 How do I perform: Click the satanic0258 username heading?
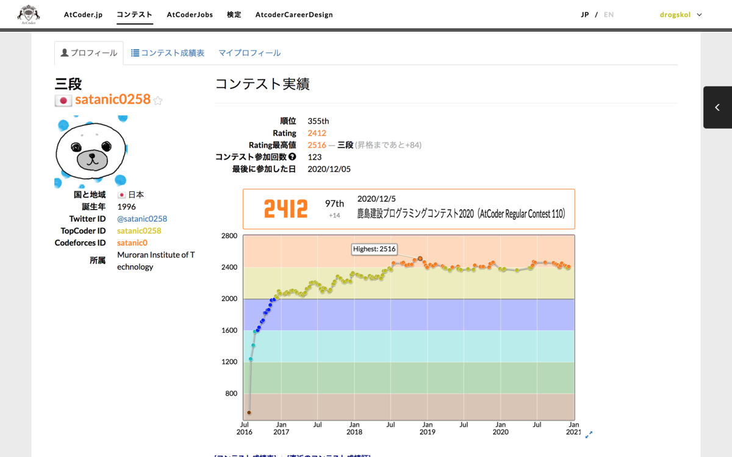112,99
